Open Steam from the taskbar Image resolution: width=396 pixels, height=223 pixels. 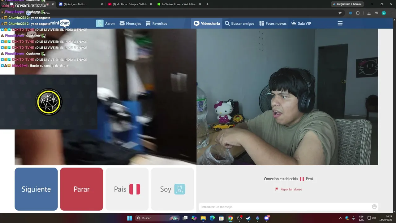pos(248,218)
